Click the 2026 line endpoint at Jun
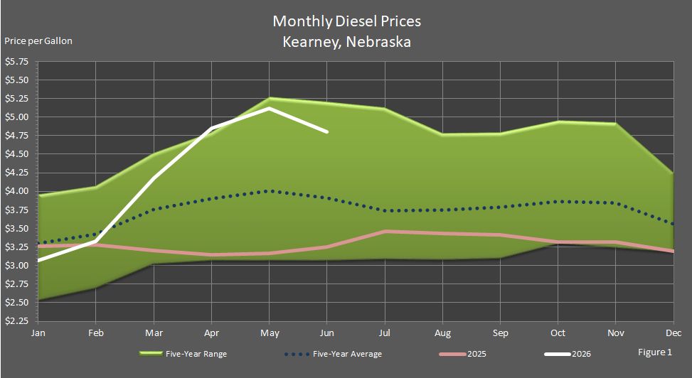692x378 pixels. pyautogui.click(x=326, y=131)
